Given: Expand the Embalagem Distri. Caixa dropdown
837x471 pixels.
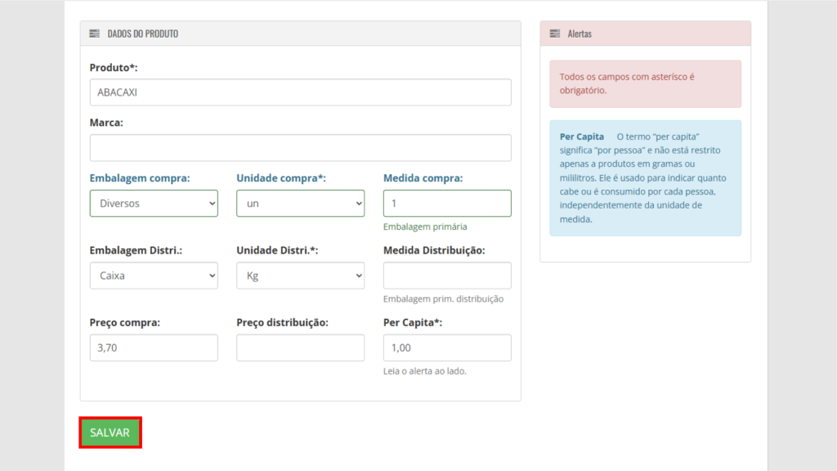Looking at the screenshot, I should [x=154, y=276].
